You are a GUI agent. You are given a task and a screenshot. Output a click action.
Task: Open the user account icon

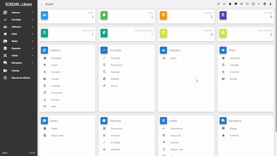coord(270,4)
